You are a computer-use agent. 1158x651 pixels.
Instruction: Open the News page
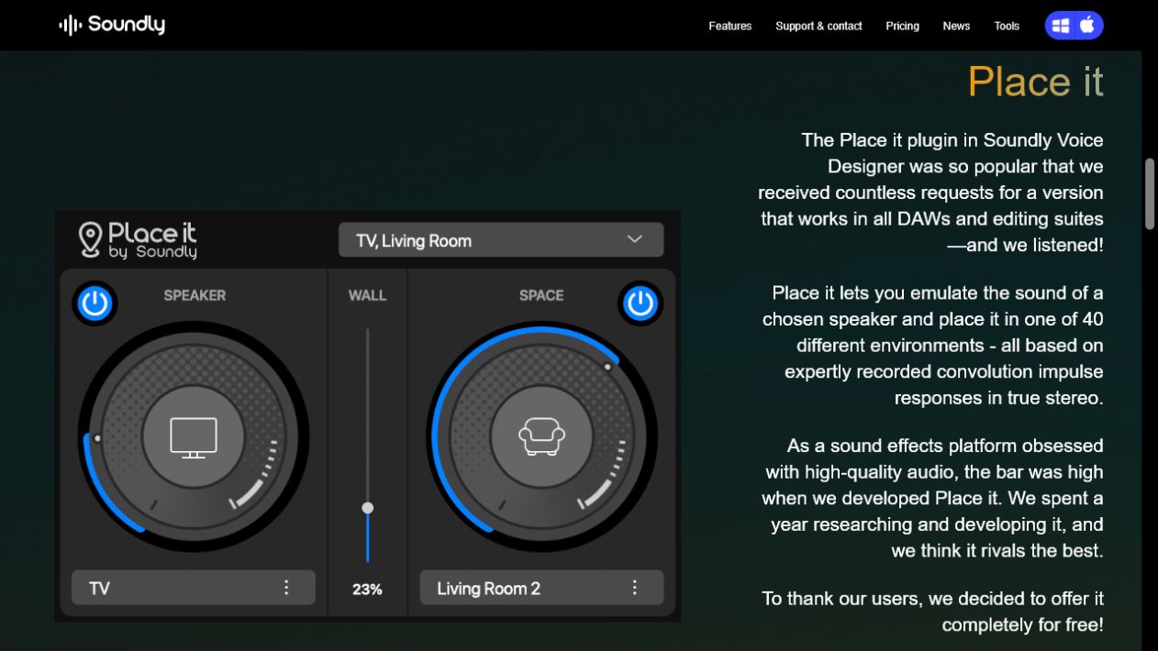[956, 26]
